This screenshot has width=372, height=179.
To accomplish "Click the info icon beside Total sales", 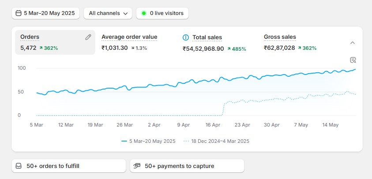I will 186,37.
